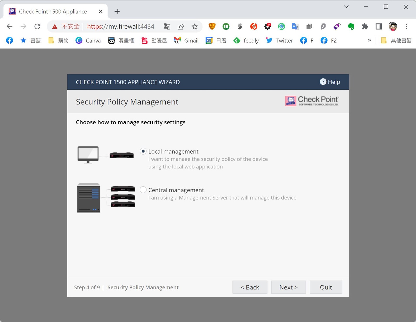Expand the hidden bookmarks overflow chevron

369,40
